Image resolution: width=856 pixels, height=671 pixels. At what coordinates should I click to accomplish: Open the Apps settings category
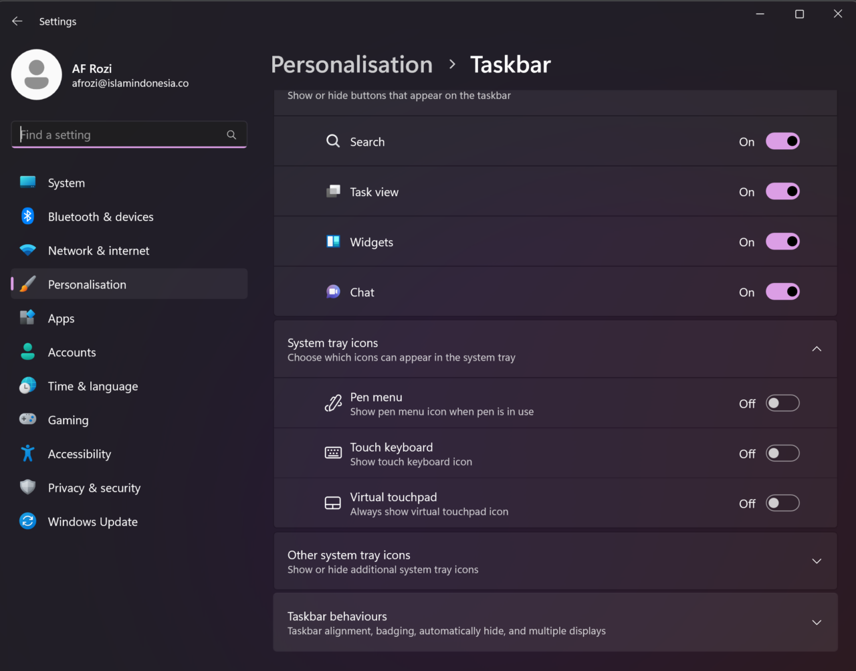coord(62,318)
